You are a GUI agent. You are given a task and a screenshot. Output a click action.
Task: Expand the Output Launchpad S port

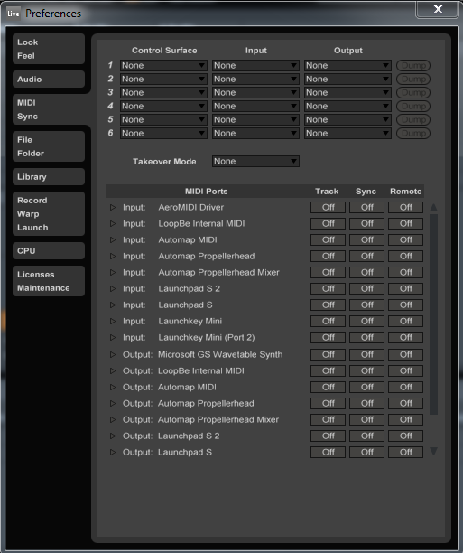tap(113, 452)
